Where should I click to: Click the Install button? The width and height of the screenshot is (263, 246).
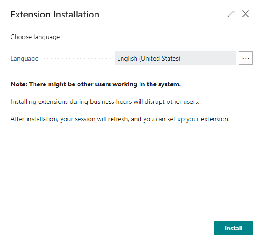(x=234, y=228)
